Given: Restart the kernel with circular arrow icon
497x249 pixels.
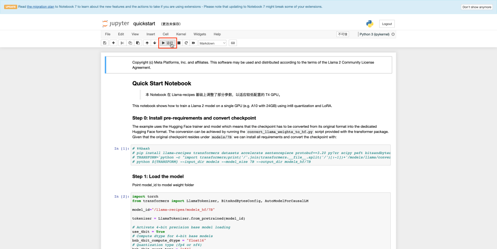Looking at the screenshot, I should click(186, 43).
